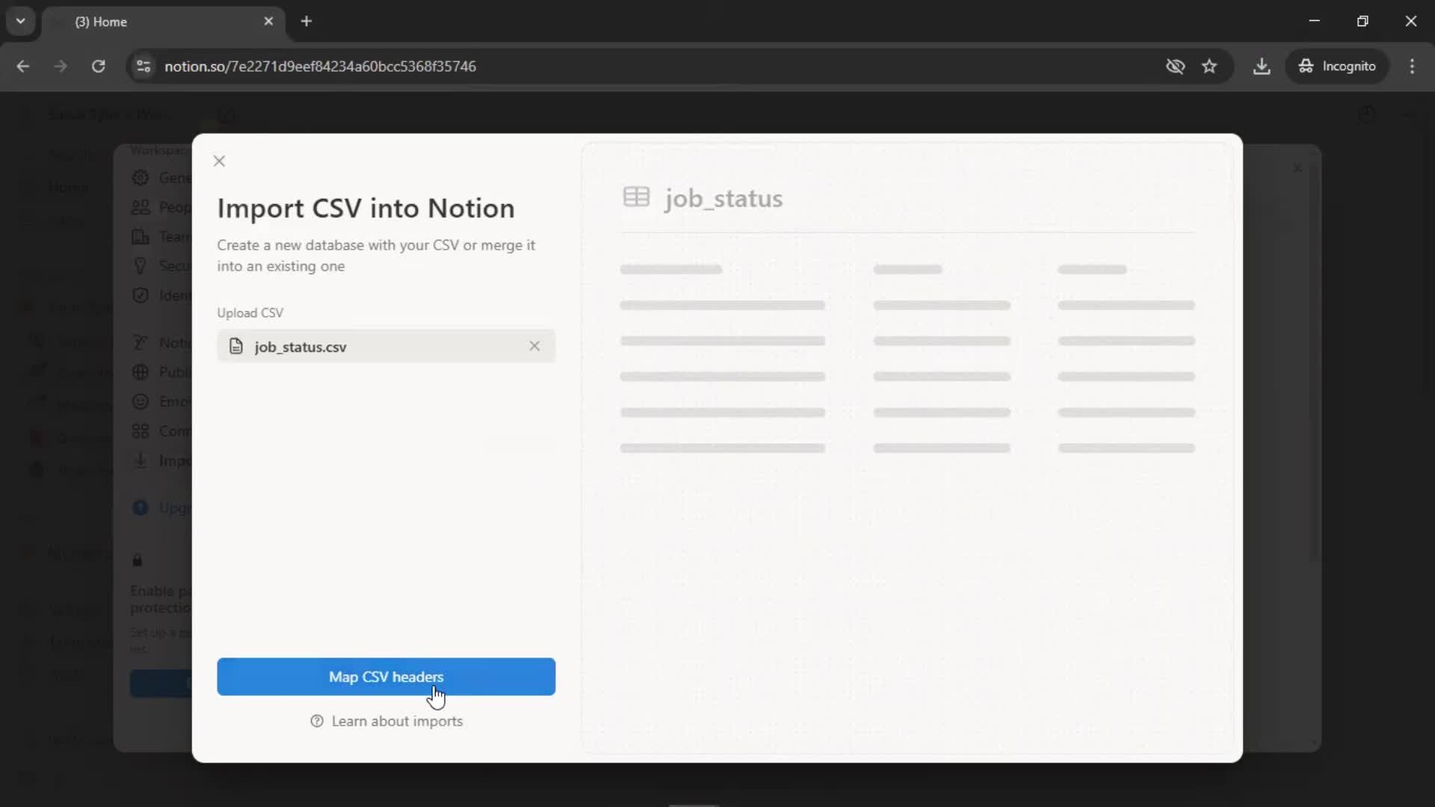Bookmark this page with the star

pos(1209,66)
